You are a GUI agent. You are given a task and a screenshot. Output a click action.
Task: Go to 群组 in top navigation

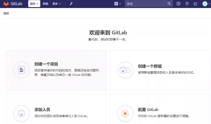coord(45,4)
